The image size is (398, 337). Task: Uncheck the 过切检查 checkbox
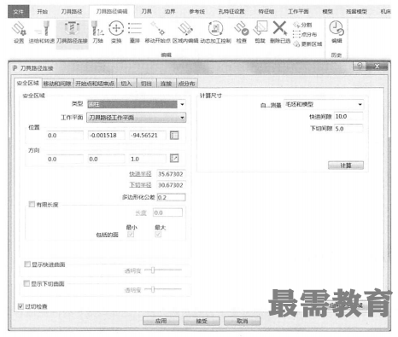pos(20,306)
